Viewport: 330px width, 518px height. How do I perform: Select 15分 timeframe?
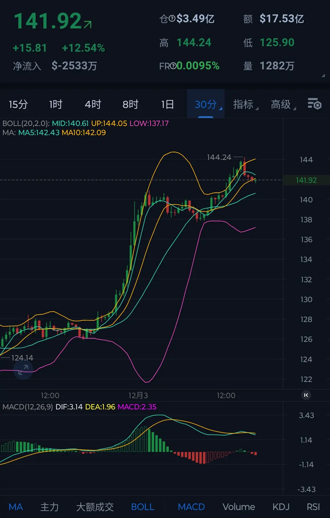(x=18, y=104)
